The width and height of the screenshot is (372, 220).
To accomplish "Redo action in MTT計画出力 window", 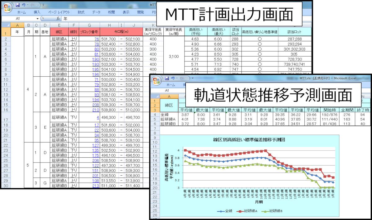I will click(x=33, y=5).
